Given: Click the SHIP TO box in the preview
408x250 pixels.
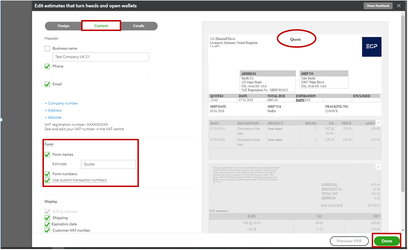Looking at the screenshot, I should (x=324, y=80).
